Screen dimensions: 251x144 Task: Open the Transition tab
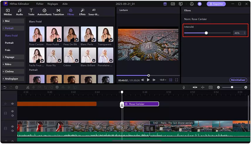pyautogui.click(x=58, y=12)
